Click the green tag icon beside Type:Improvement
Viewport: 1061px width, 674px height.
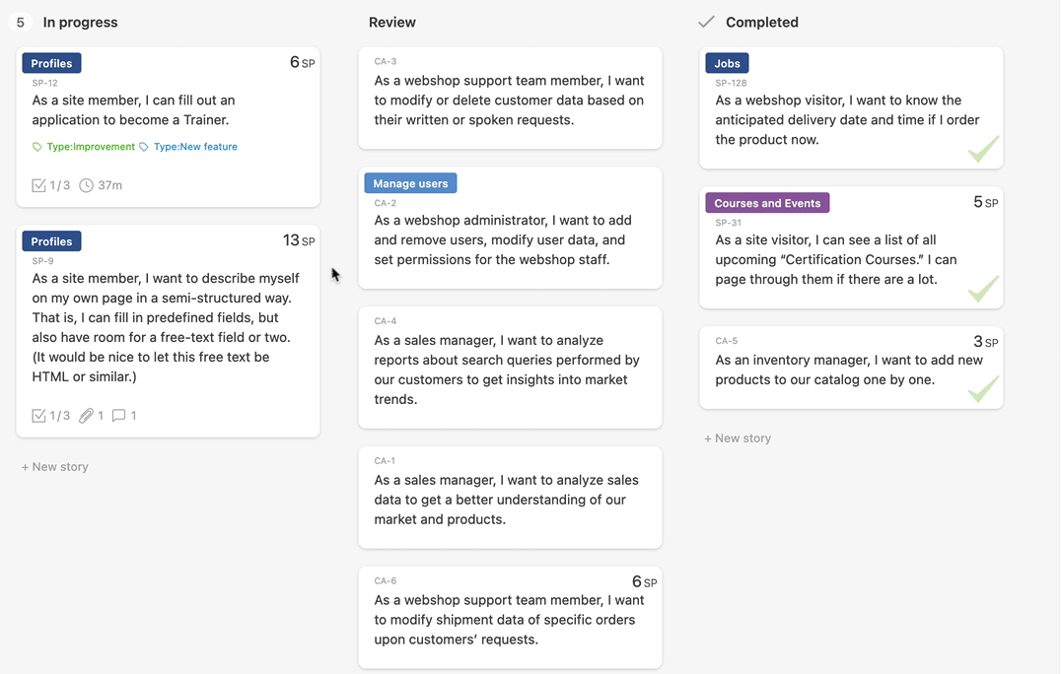pos(37,147)
